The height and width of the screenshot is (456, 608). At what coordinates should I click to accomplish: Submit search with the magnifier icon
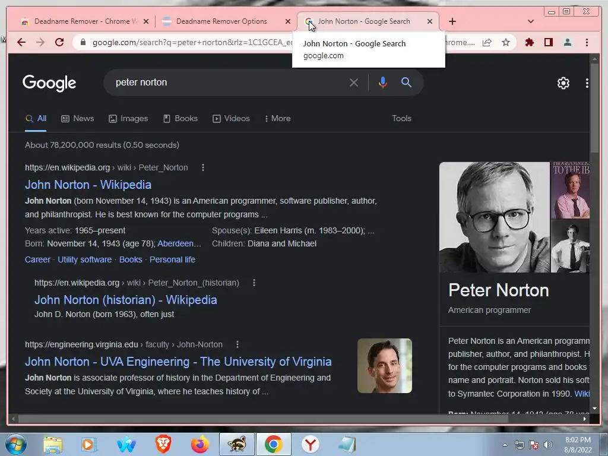406,82
